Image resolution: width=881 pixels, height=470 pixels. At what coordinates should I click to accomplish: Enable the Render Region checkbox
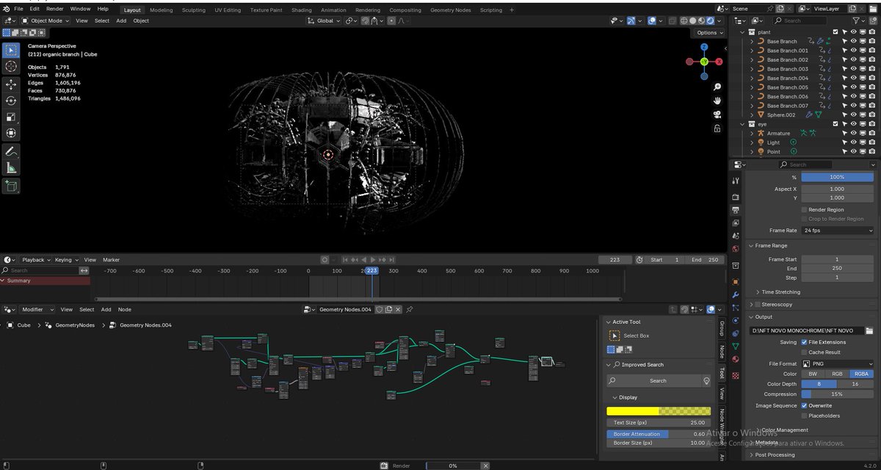(804, 210)
